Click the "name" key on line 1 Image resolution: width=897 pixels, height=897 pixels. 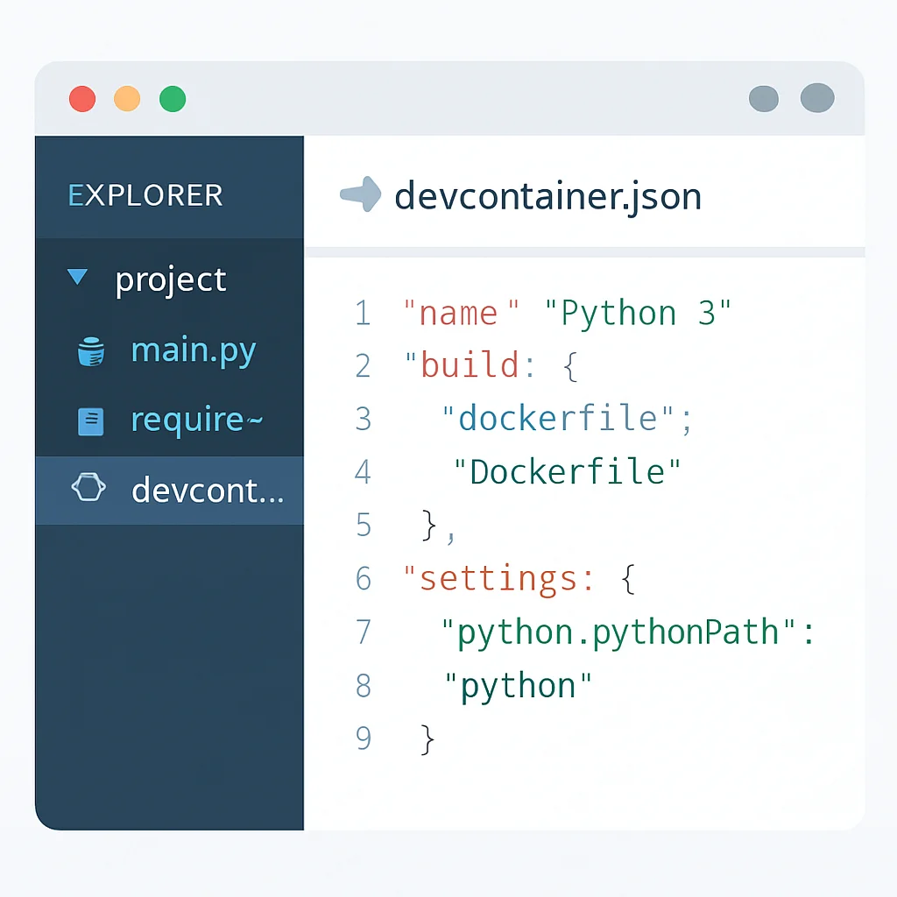click(461, 313)
